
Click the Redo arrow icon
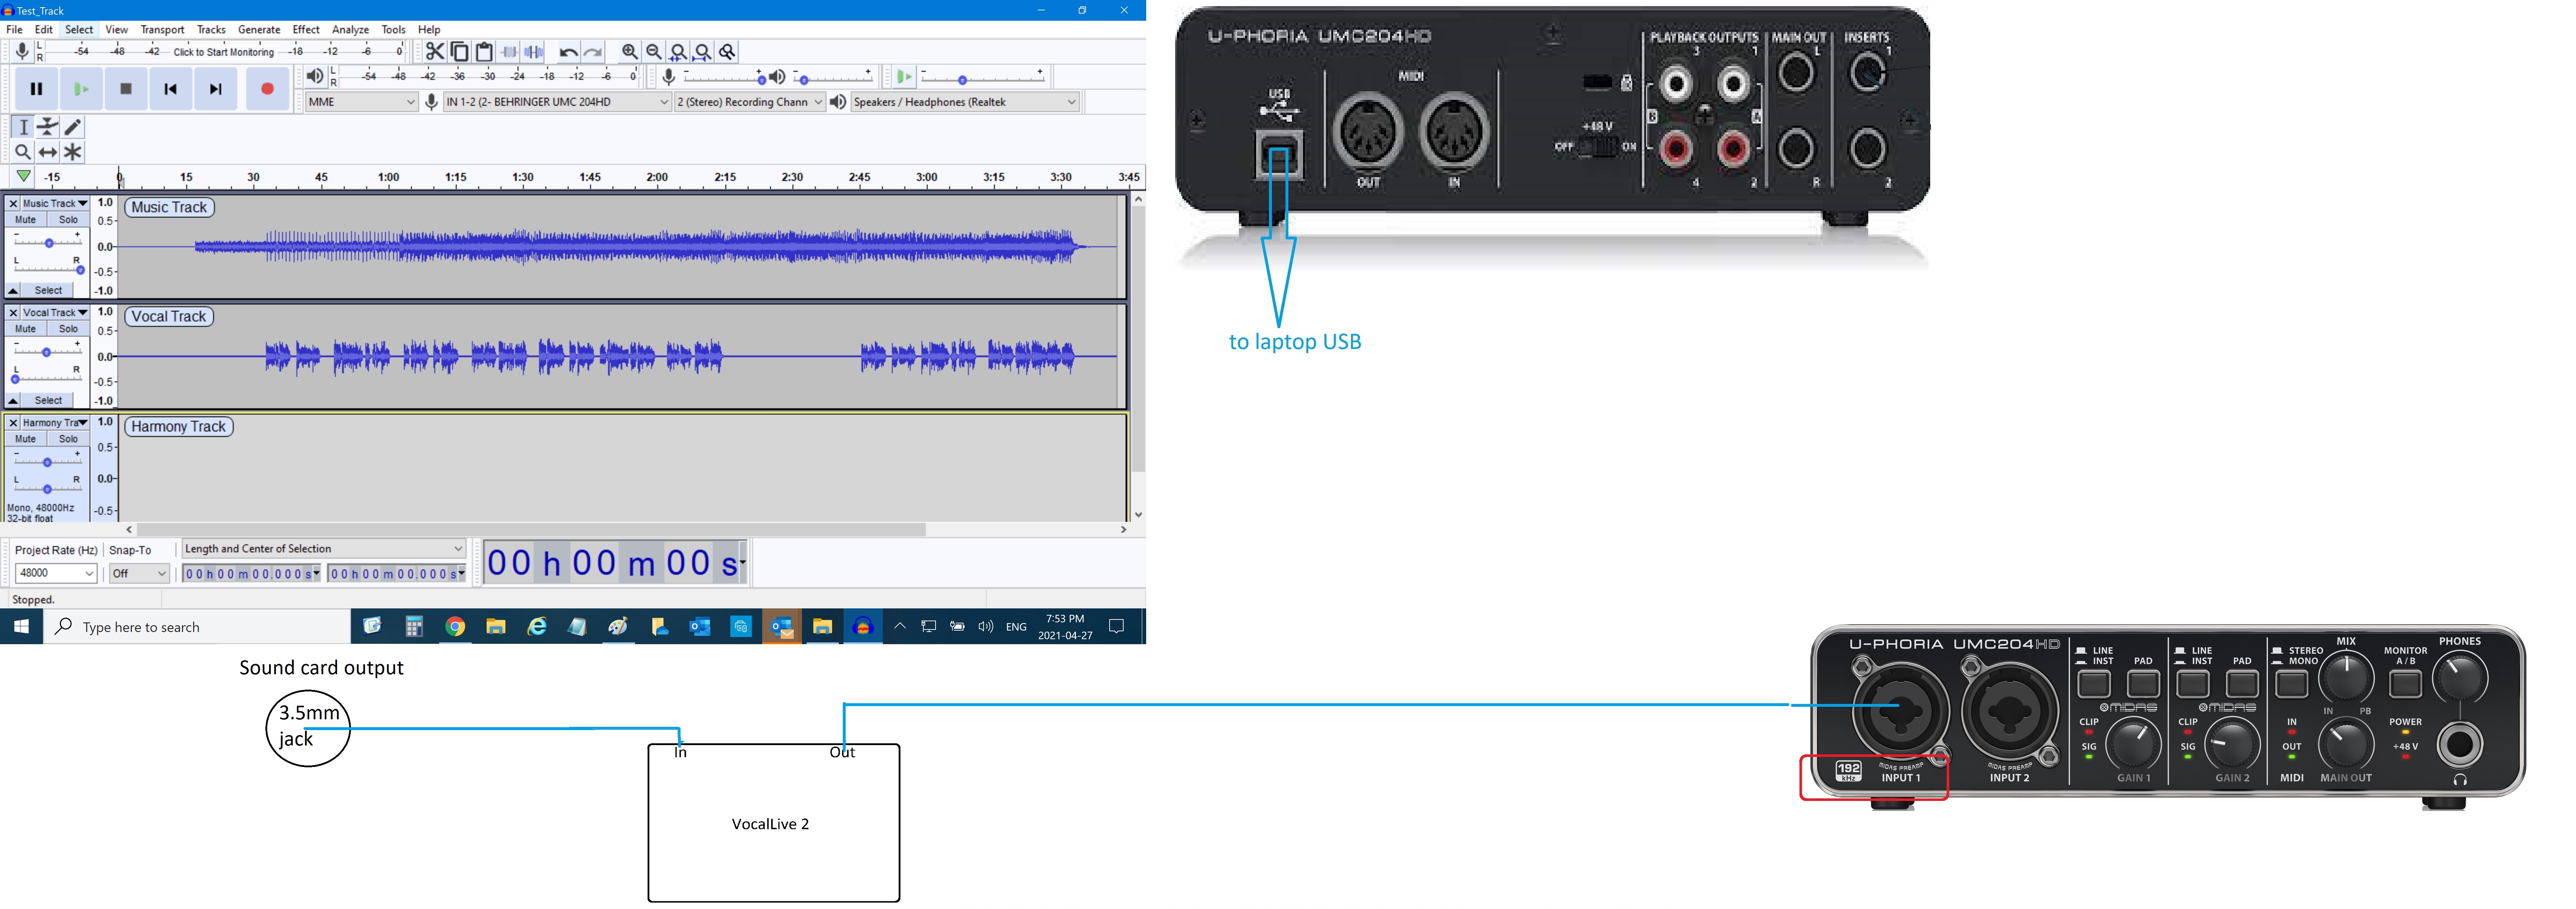click(593, 52)
